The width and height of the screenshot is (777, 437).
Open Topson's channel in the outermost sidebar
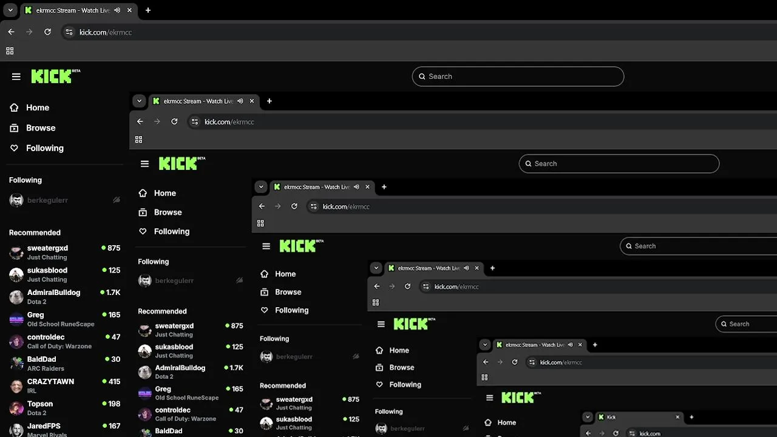(x=64, y=408)
